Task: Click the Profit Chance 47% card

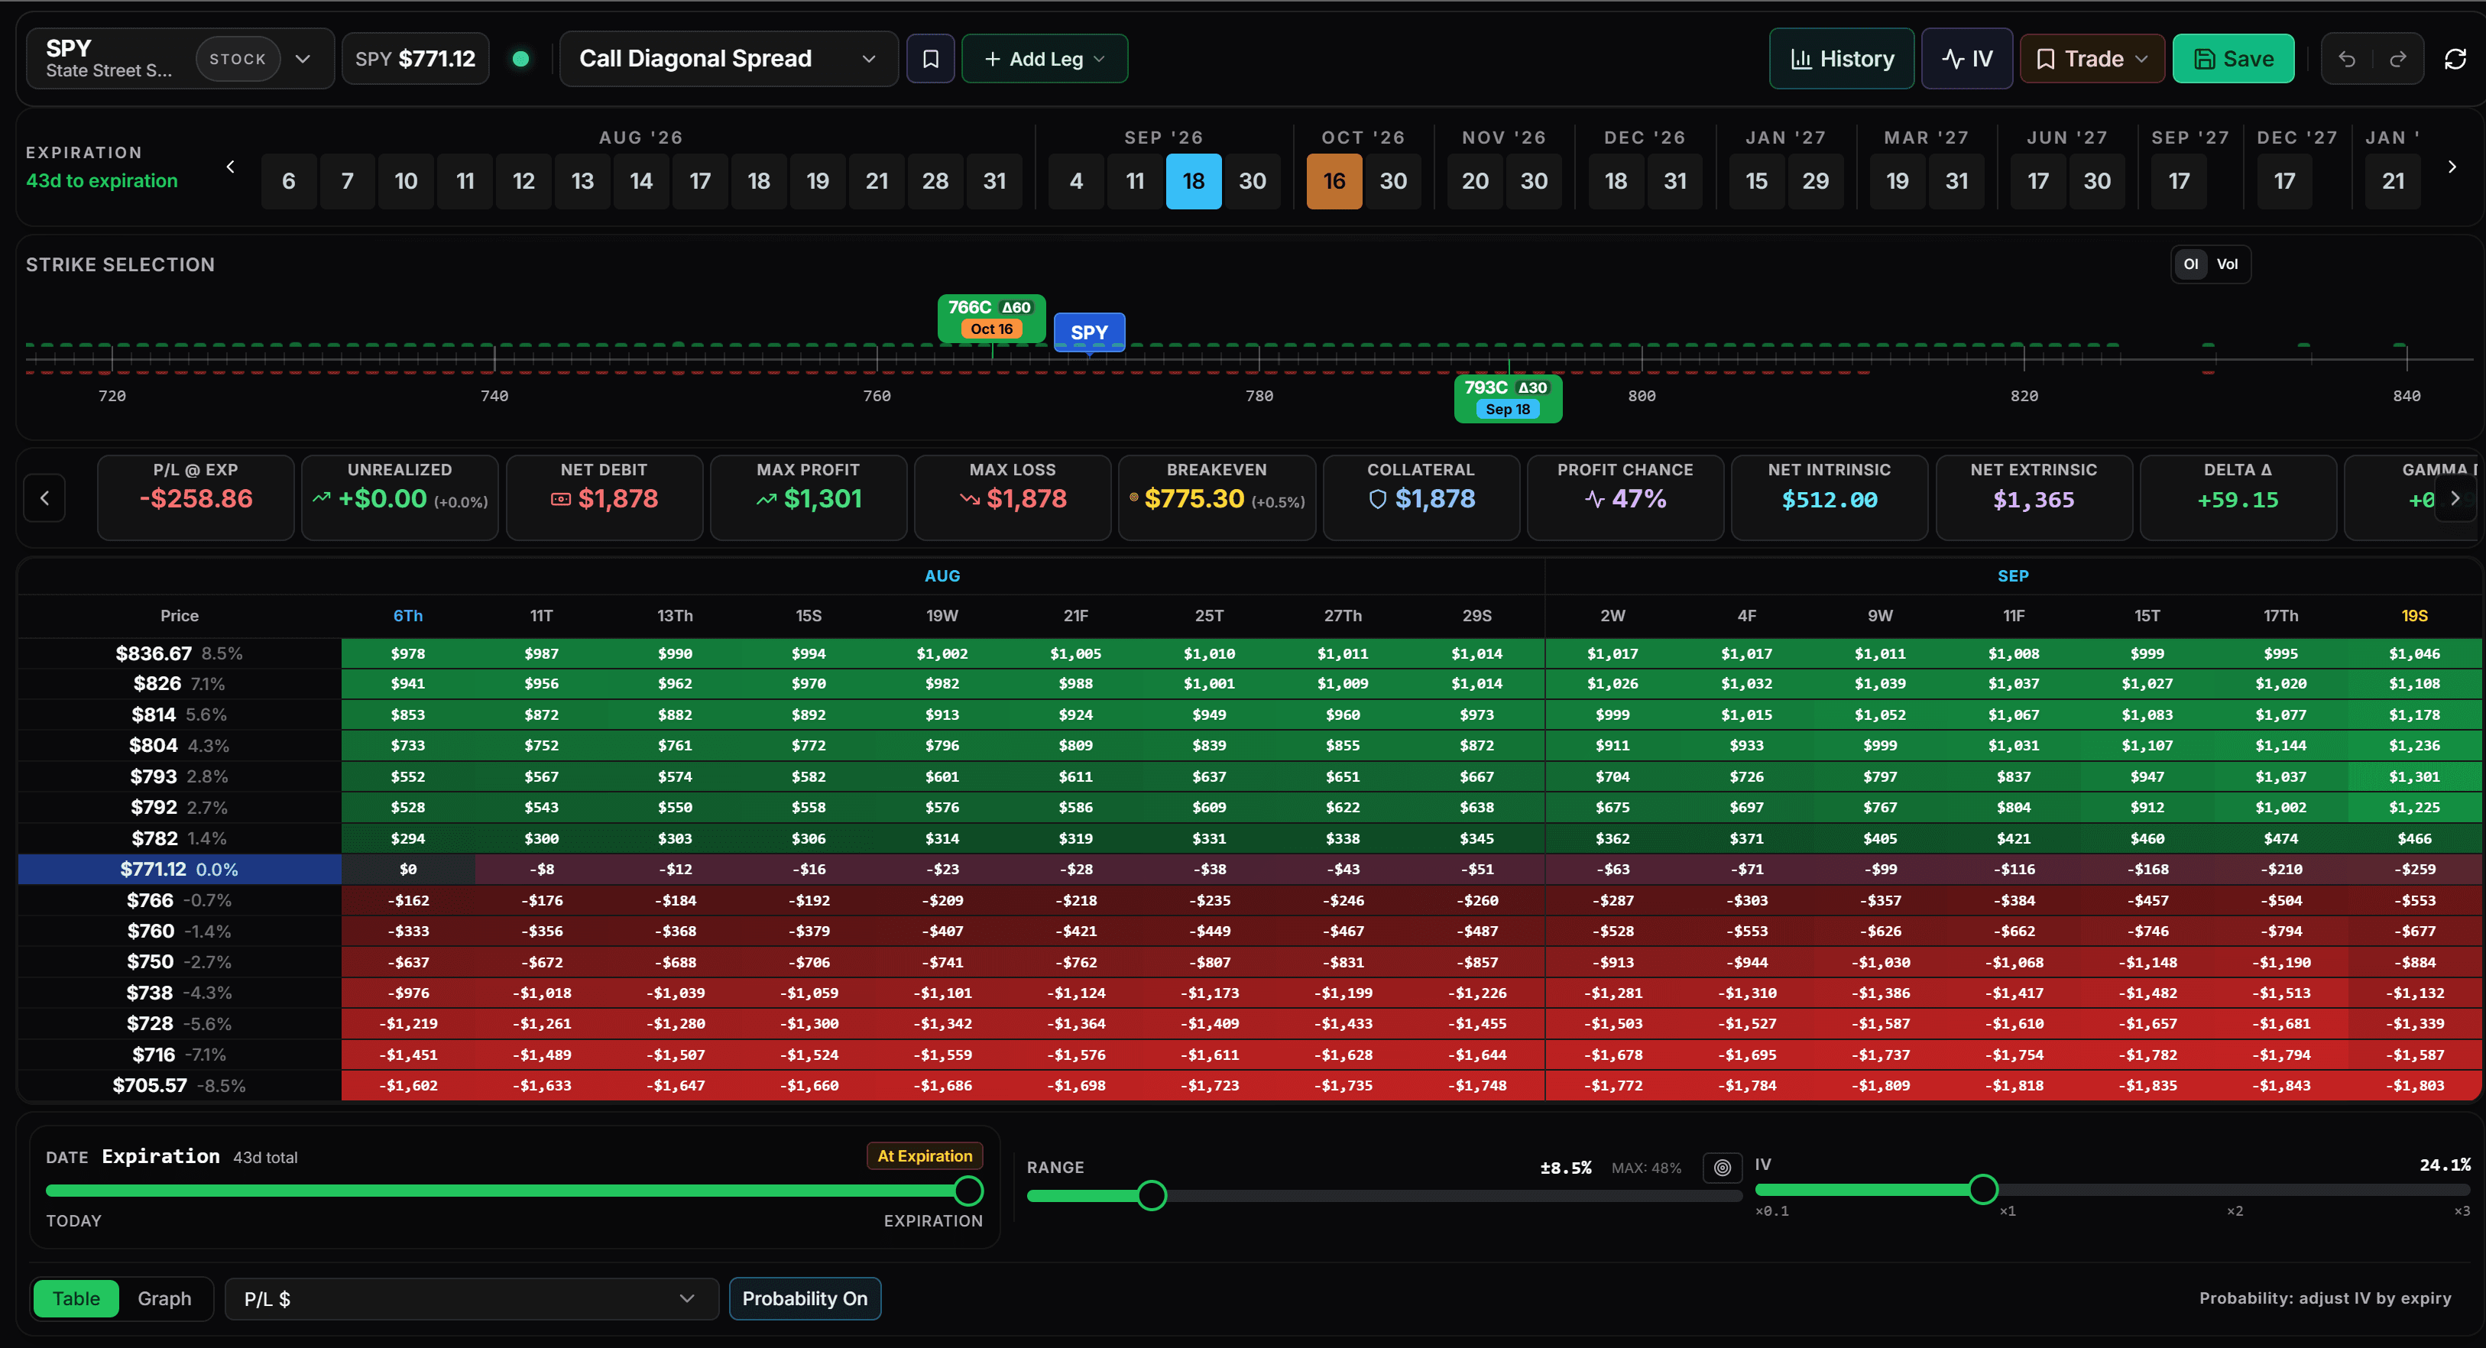Action: tap(1625, 497)
